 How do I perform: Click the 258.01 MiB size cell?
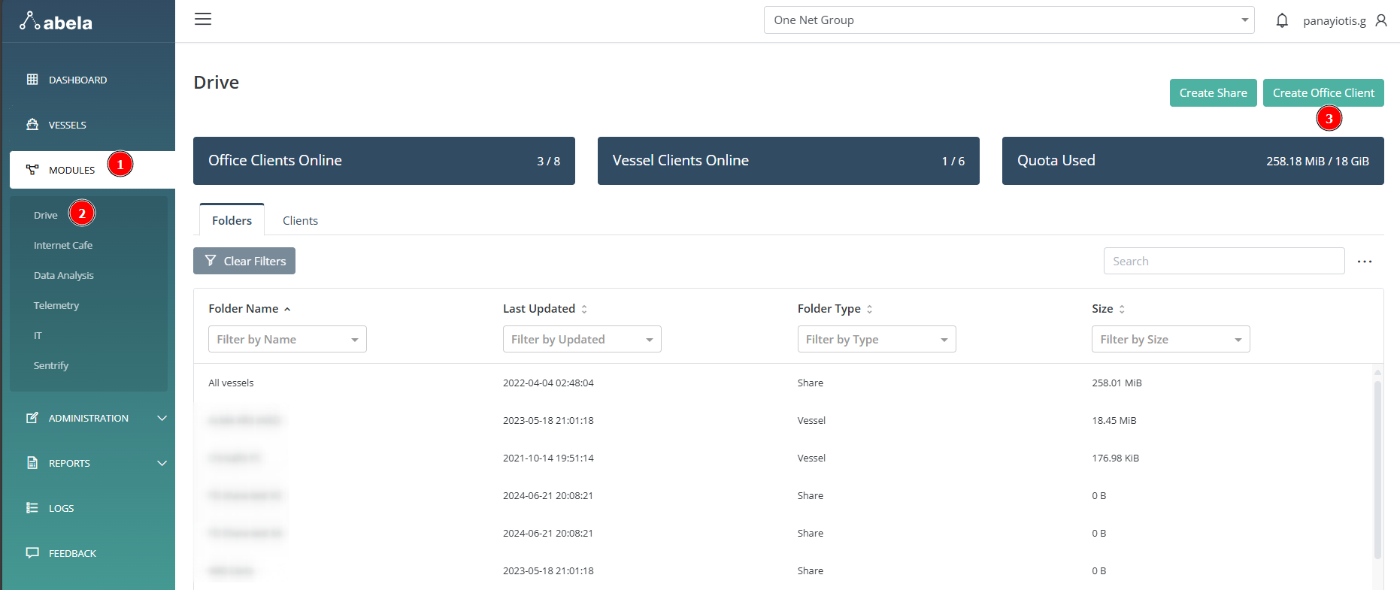1117,383
